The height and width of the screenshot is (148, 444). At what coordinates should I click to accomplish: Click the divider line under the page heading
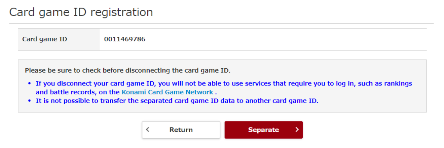[221, 24]
